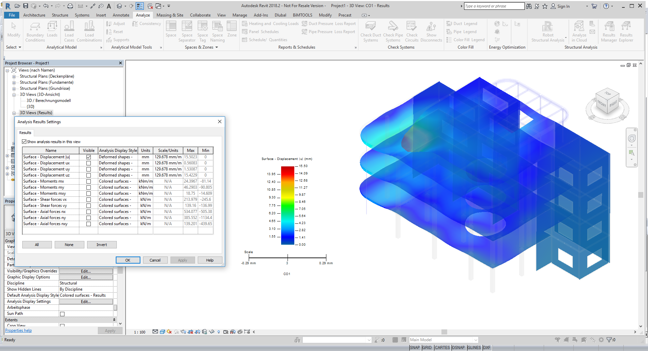The width and height of the screenshot is (648, 351).
Task: Click the Space Separator tool
Action: [187, 31]
